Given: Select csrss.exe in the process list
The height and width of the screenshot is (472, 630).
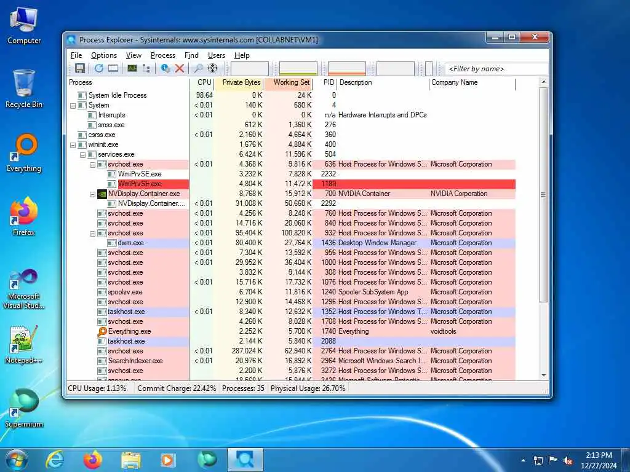Looking at the screenshot, I should click(291, 135).
